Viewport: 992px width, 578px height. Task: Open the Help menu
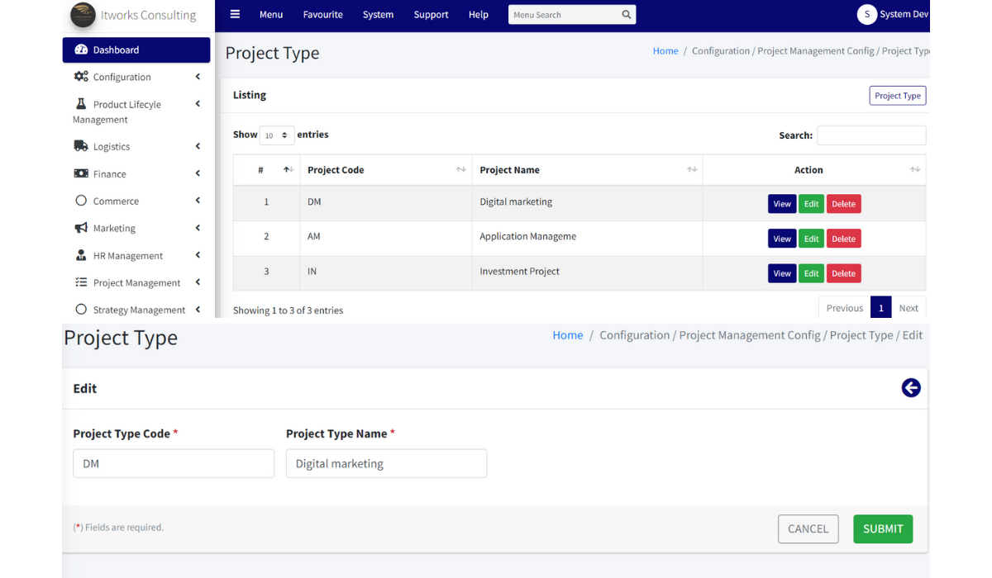[478, 14]
